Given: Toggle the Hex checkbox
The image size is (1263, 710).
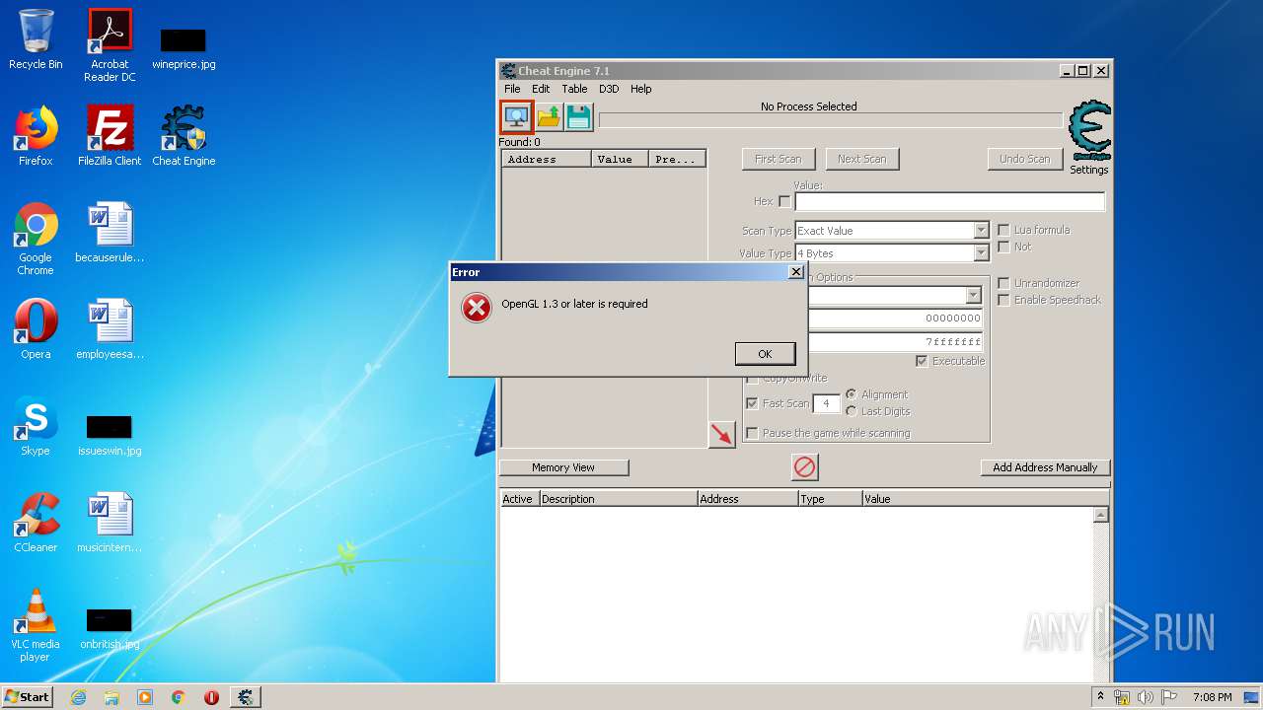Looking at the screenshot, I should 784,201.
